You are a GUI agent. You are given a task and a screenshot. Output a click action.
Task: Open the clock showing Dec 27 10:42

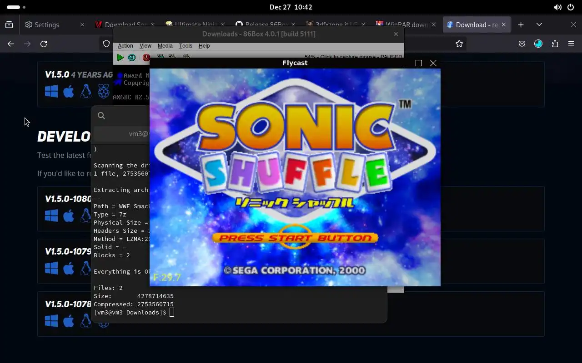(291, 7)
